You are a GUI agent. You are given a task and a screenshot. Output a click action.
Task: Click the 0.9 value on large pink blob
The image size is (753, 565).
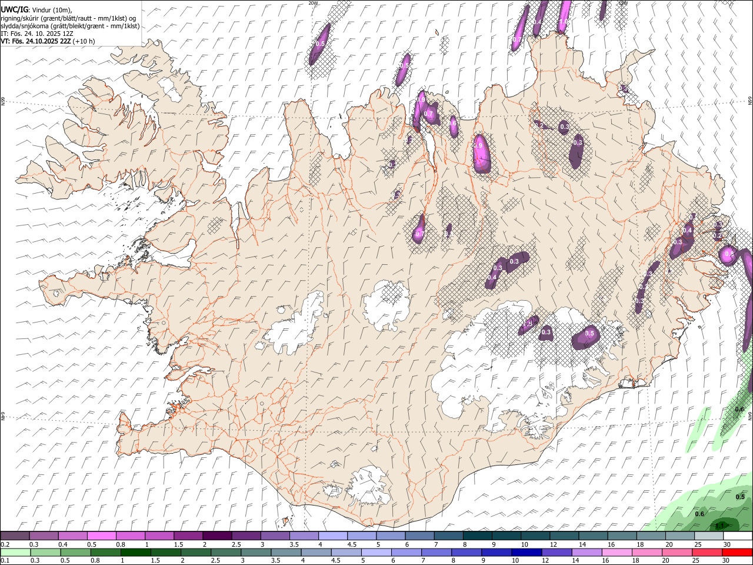[478, 146]
